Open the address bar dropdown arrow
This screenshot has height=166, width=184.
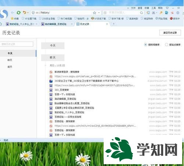(x=99, y=13)
